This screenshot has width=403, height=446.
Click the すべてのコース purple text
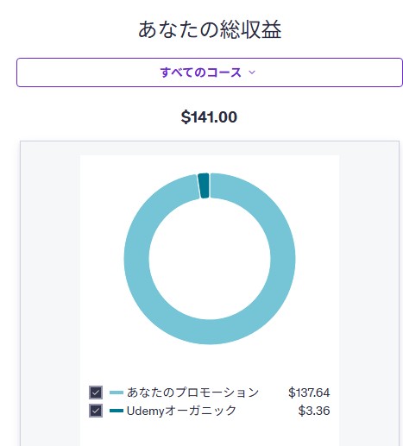point(201,72)
